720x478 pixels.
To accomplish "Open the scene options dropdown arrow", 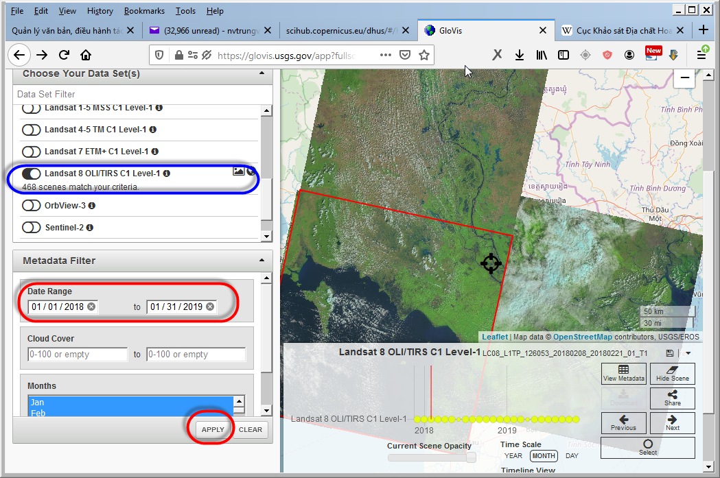I will [688, 353].
